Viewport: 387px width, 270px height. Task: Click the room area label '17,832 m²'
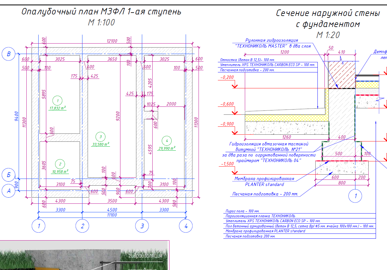[58, 108]
